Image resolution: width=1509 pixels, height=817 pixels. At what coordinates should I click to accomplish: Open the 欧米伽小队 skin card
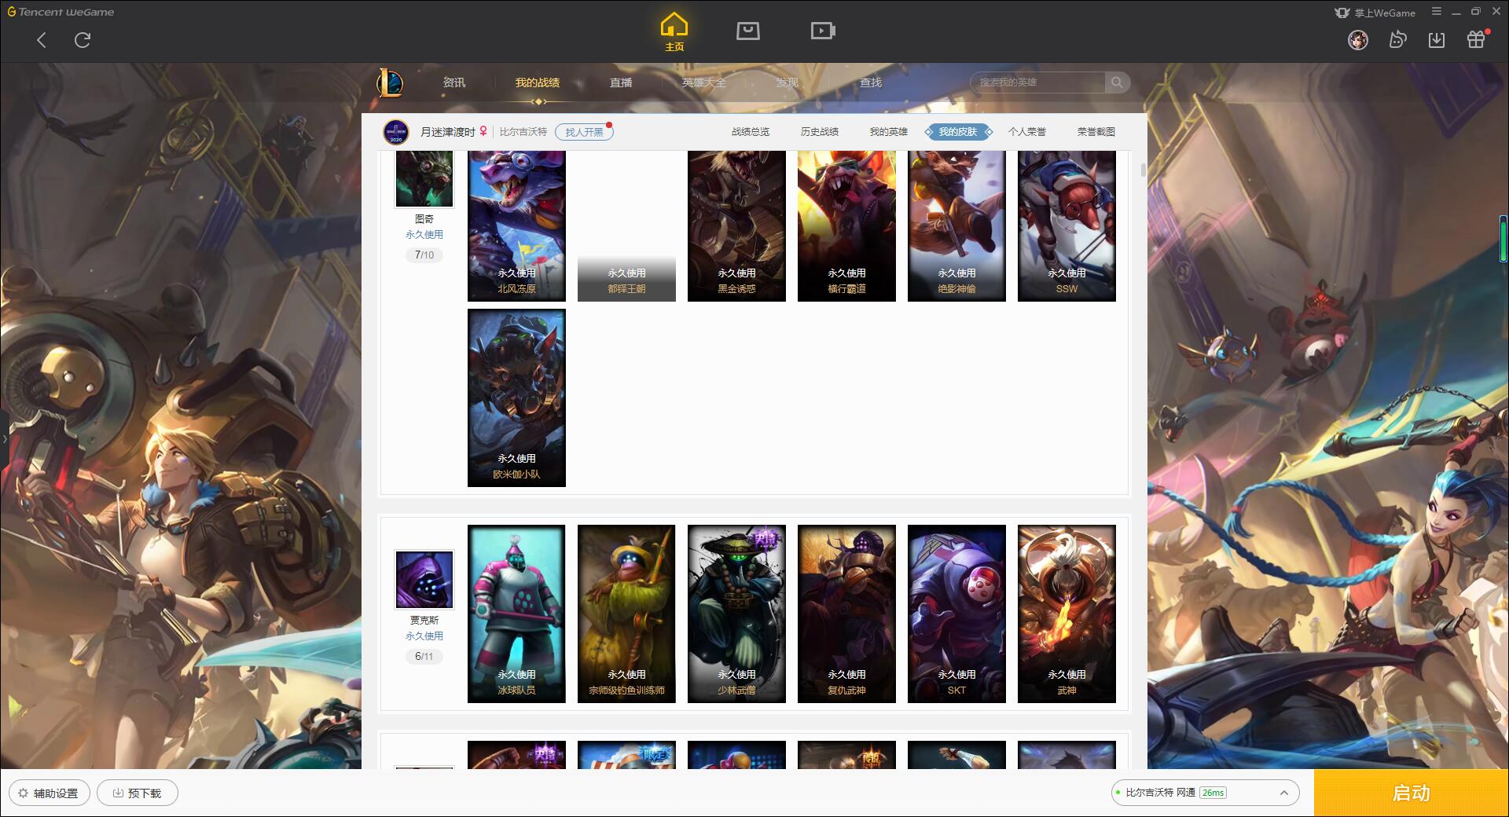tap(516, 398)
